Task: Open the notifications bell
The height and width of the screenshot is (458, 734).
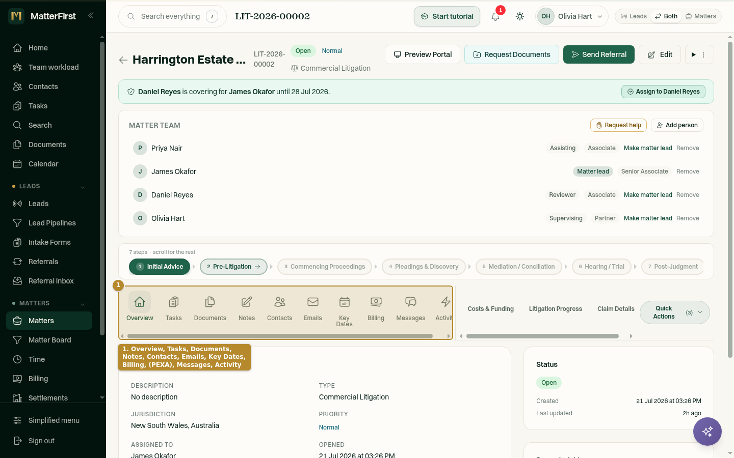Action: click(x=495, y=16)
